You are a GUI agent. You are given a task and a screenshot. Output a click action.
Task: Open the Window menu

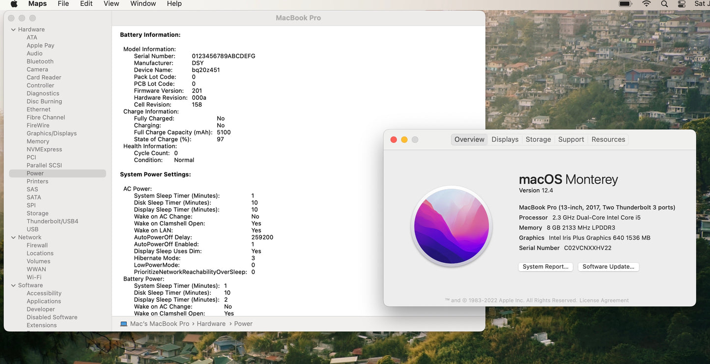click(143, 4)
